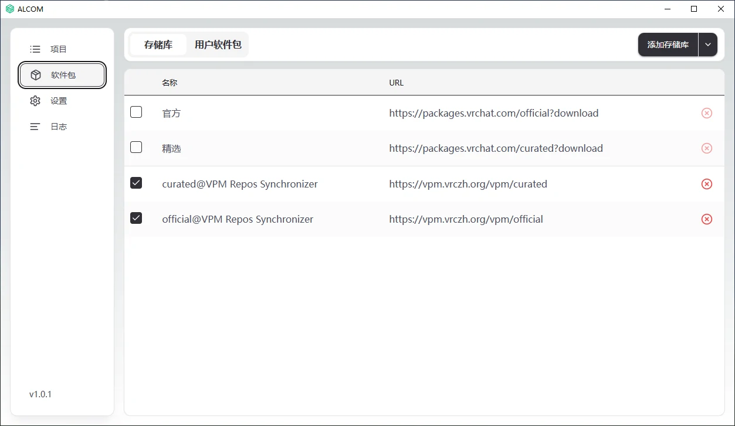Click the vpm.vrczh.org/vpm/curated URL text
Viewport: 735px width, 426px height.
click(x=468, y=184)
